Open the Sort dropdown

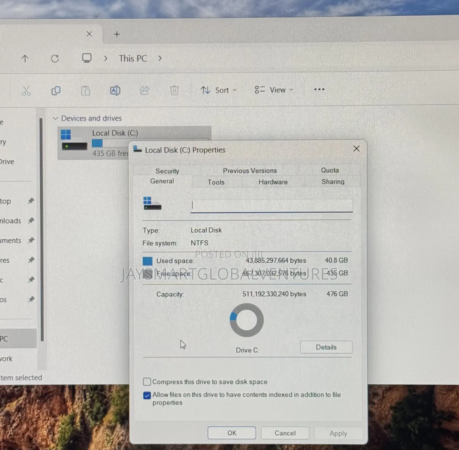219,90
